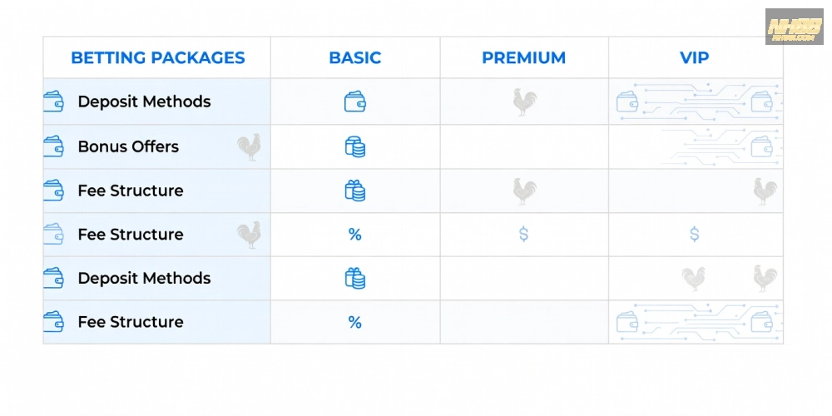Open the Bonus Offers row label
The image size is (832, 416).
point(128,146)
